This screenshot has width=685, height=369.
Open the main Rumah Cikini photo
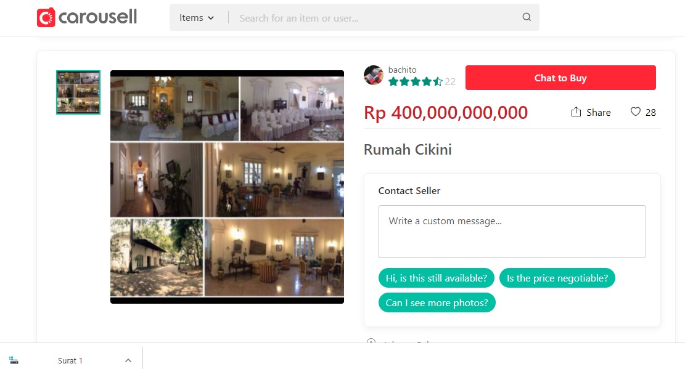point(227,187)
